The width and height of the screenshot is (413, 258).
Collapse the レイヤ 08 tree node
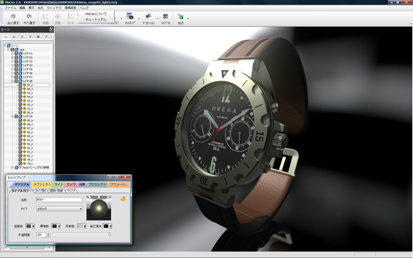click(x=12, y=81)
